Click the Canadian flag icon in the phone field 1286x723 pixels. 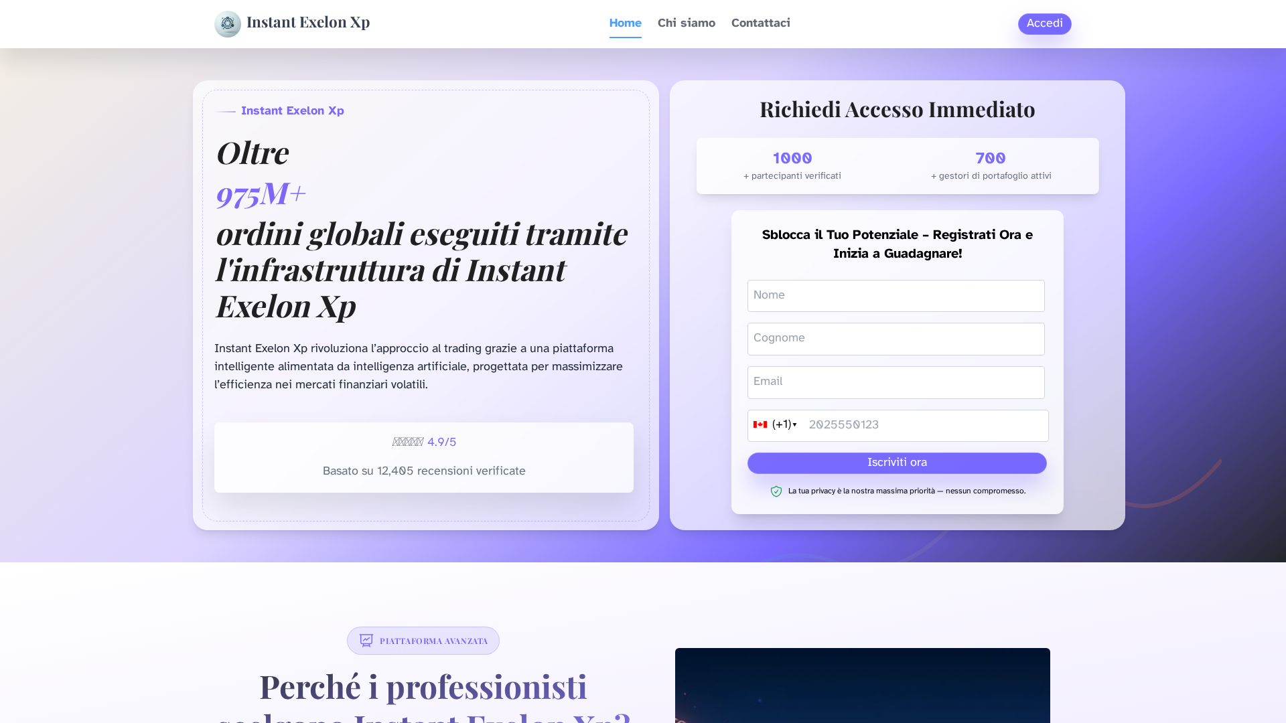coord(760,424)
